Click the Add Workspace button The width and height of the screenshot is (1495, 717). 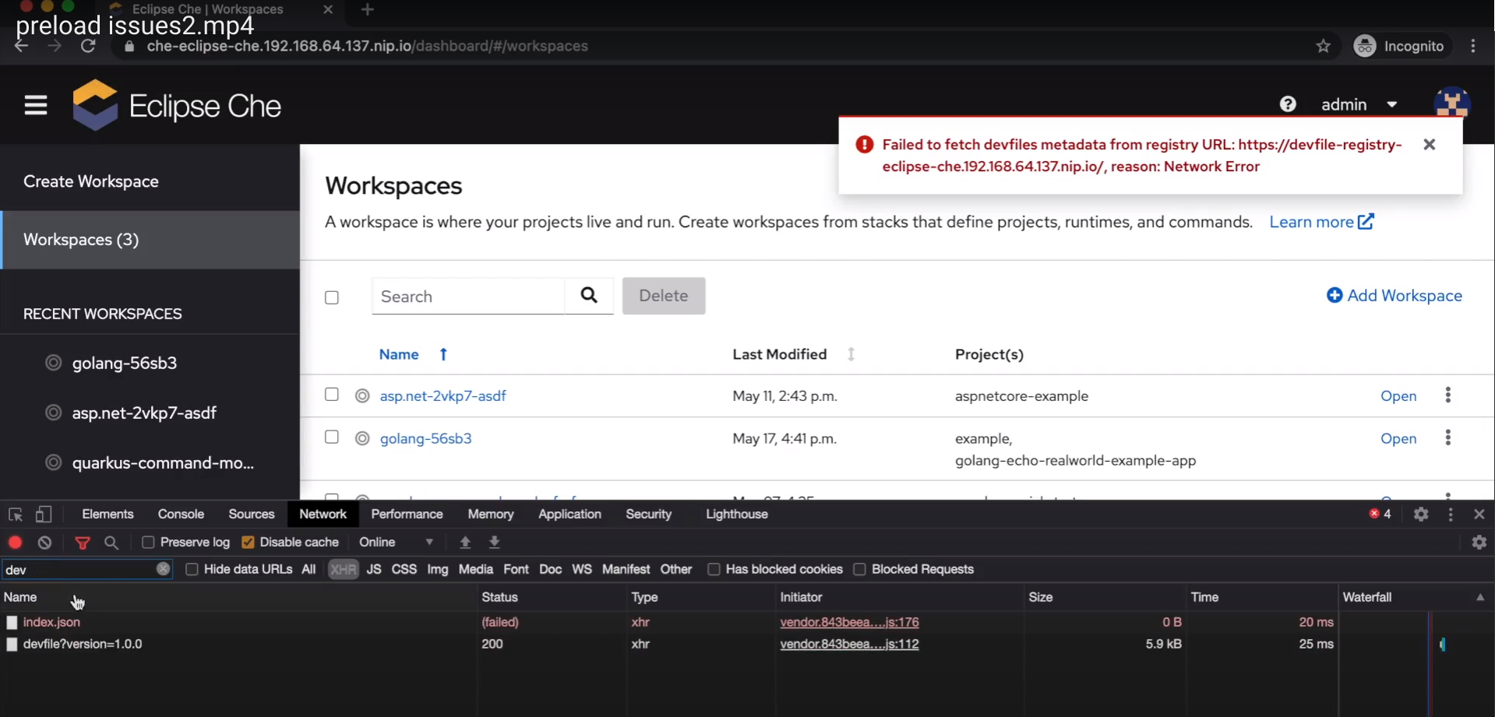click(1395, 296)
